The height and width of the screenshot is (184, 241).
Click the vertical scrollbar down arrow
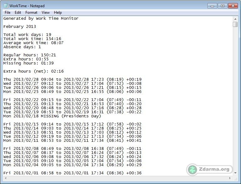pos(235,173)
